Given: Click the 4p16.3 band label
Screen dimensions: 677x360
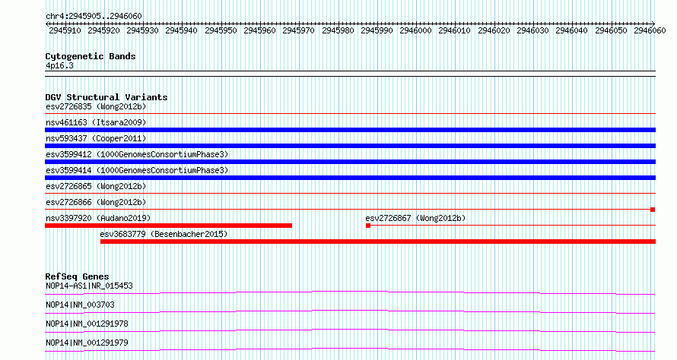Looking at the screenshot, I should tap(59, 65).
